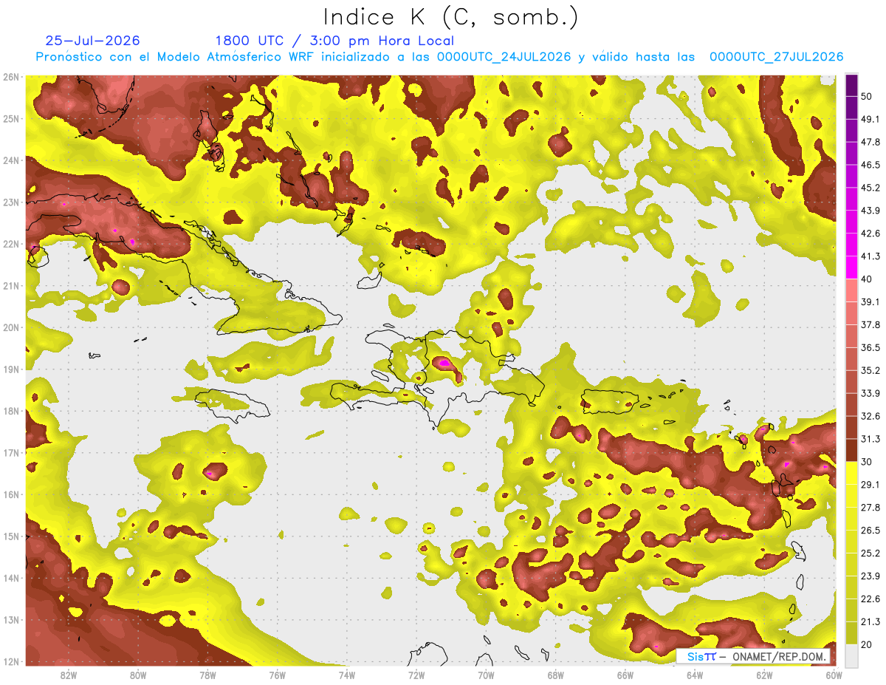Click the "12N" latitude label
The width and height of the screenshot is (886, 685).
click(12, 661)
